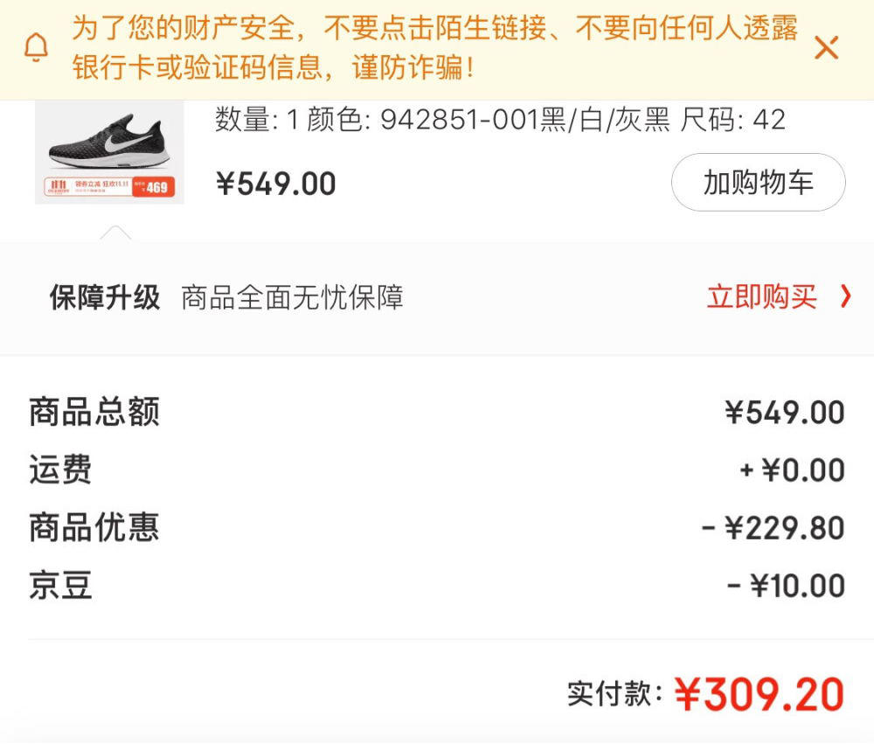The image size is (874, 744).
Task: Select the 商品总额 row label
Action: 94,412
